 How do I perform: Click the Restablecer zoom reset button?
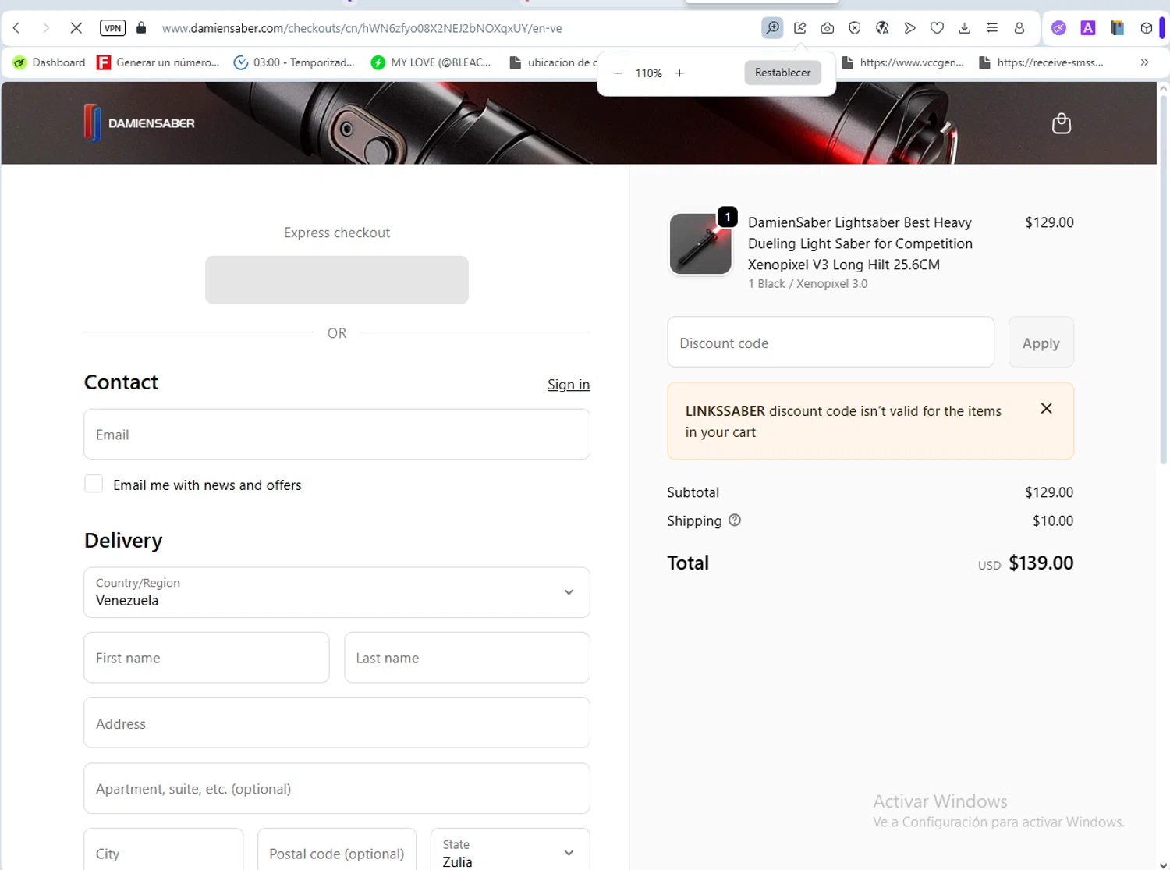coord(782,73)
